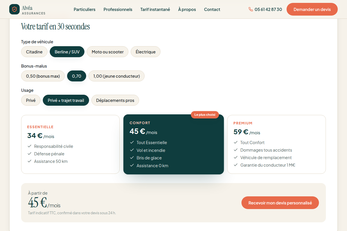Click the 59 € /mois price
The width and height of the screenshot is (347, 231).
pos(247,132)
